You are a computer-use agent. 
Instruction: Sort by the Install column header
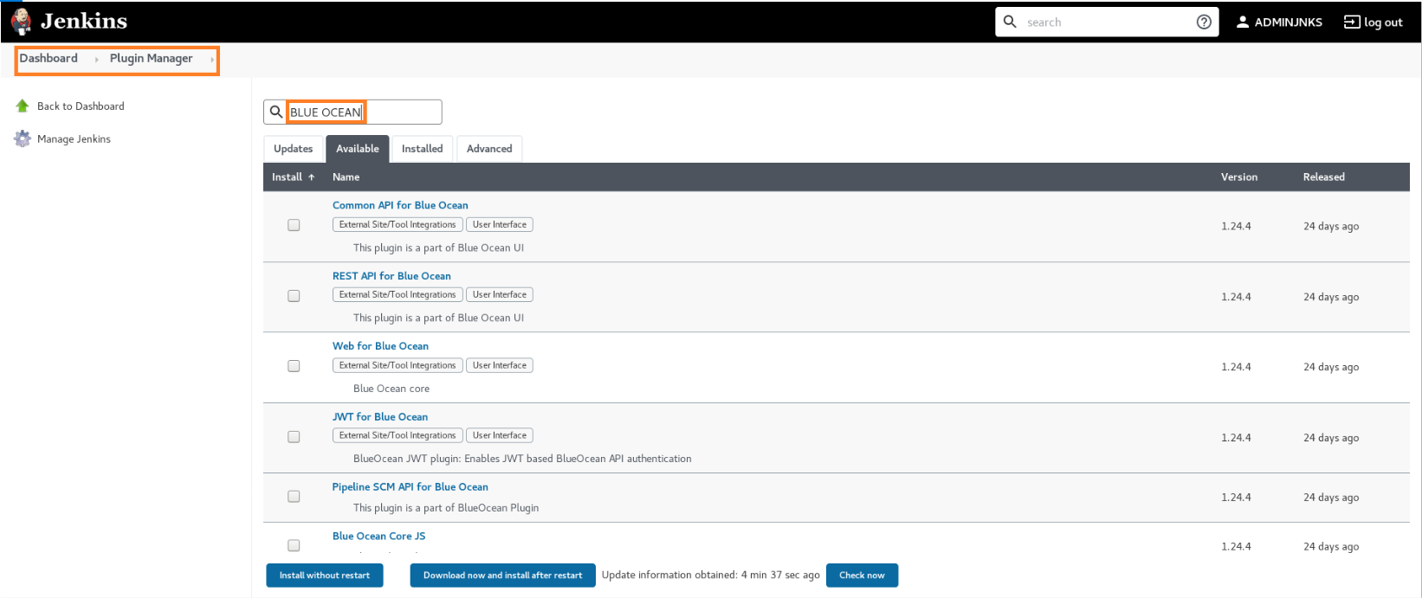click(293, 177)
